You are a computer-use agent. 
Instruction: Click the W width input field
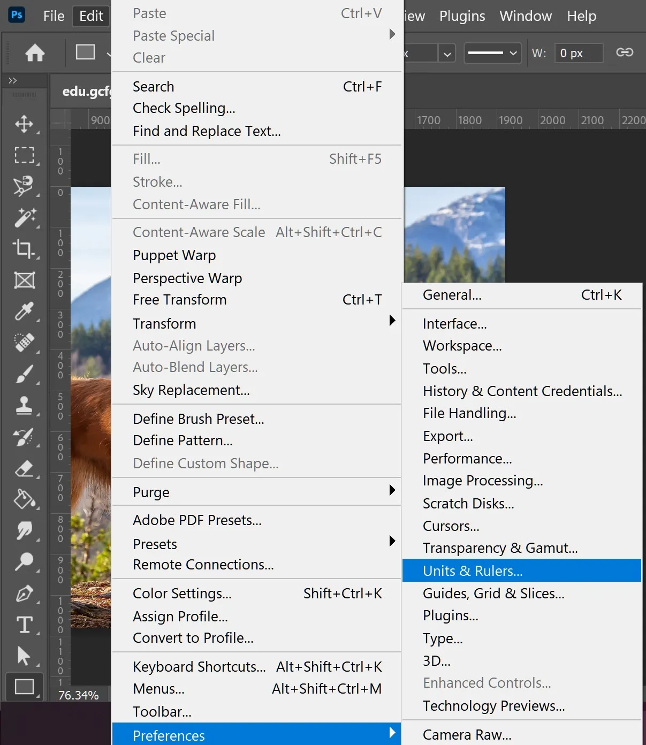click(x=579, y=53)
